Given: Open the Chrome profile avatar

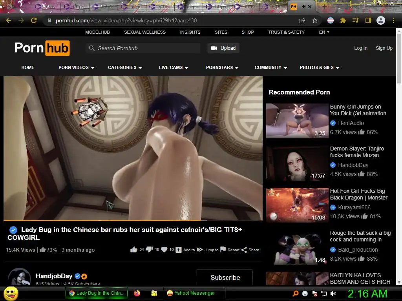Looking at the screenshot, I should coord(381,20).
